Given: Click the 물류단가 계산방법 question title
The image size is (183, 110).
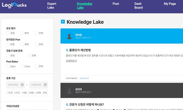Looking at the screenshot, I should coord(80,50).
